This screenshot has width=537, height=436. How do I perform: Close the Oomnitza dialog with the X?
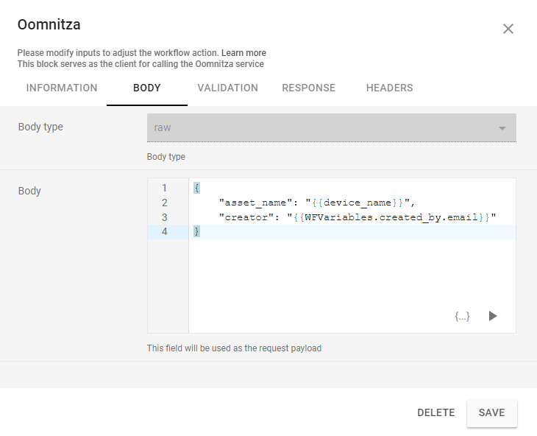click(508, 29)
